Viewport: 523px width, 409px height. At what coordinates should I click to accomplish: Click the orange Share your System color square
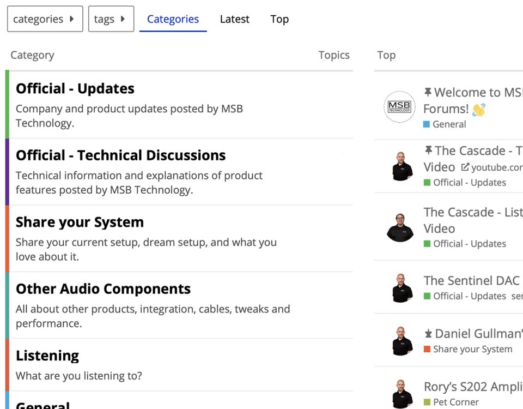click(x=427, y=349)
